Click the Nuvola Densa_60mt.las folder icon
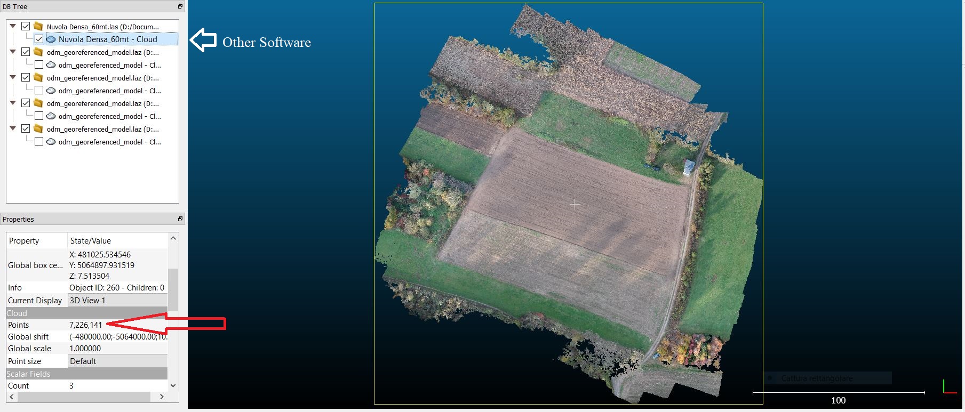965x412 pixels. pos(38,26)
